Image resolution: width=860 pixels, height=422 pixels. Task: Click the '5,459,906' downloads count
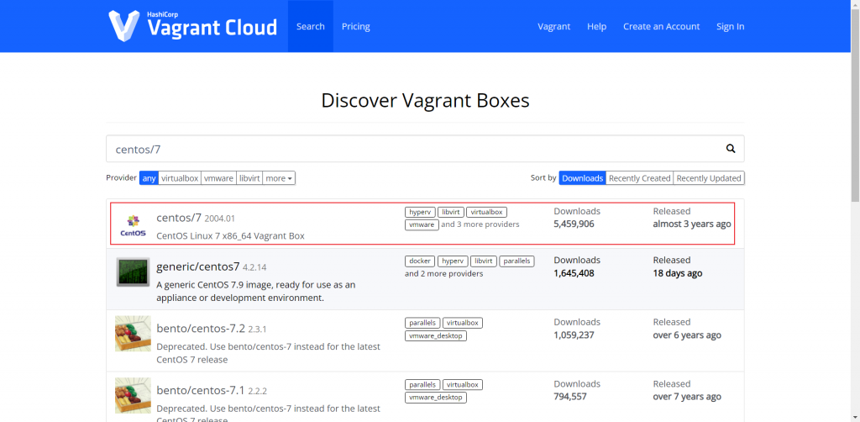(x=574, y=224)
